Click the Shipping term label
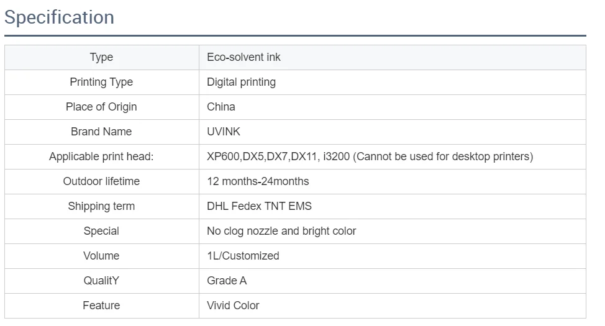Screen dimensions: 605x326 (x=101, y=206)
